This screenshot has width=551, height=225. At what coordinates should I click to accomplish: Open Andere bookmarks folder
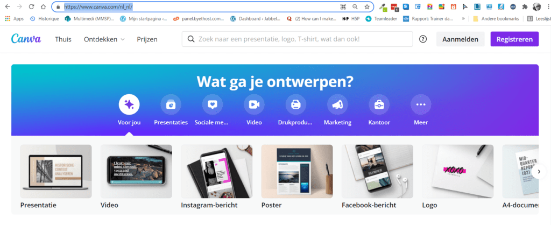point(496,19)
